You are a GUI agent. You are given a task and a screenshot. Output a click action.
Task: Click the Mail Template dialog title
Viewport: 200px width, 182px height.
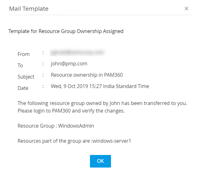29,8
